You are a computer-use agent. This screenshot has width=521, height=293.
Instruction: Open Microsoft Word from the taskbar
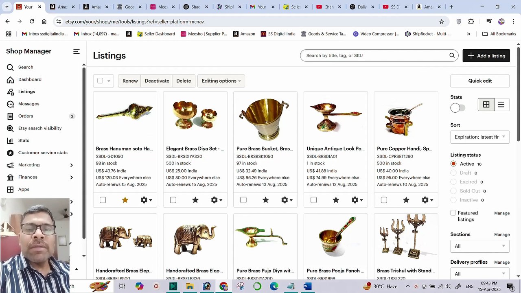(307, 286)
